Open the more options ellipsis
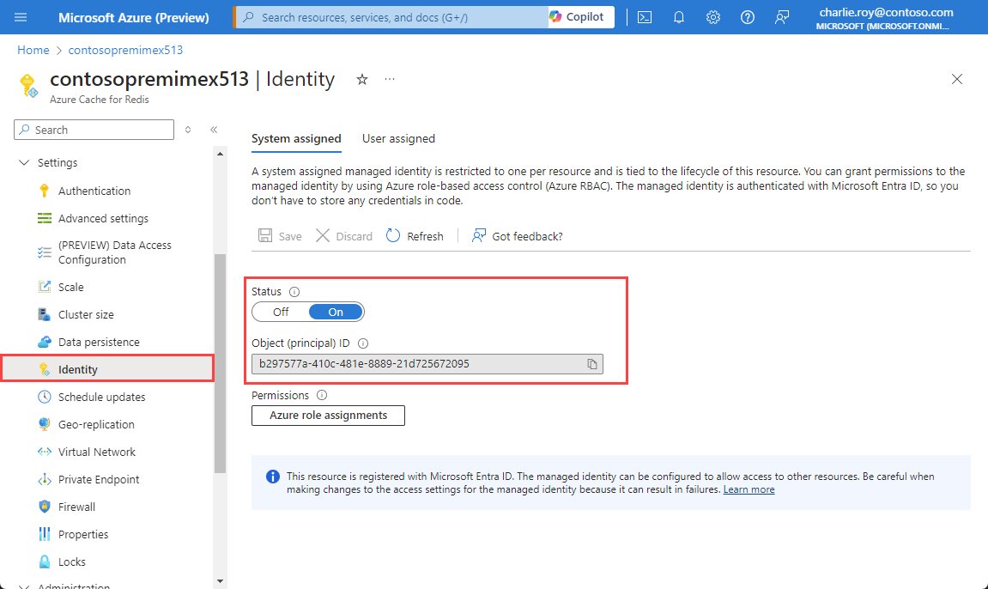988x589 pixels. pyautogui.click(x=390, y=79)
